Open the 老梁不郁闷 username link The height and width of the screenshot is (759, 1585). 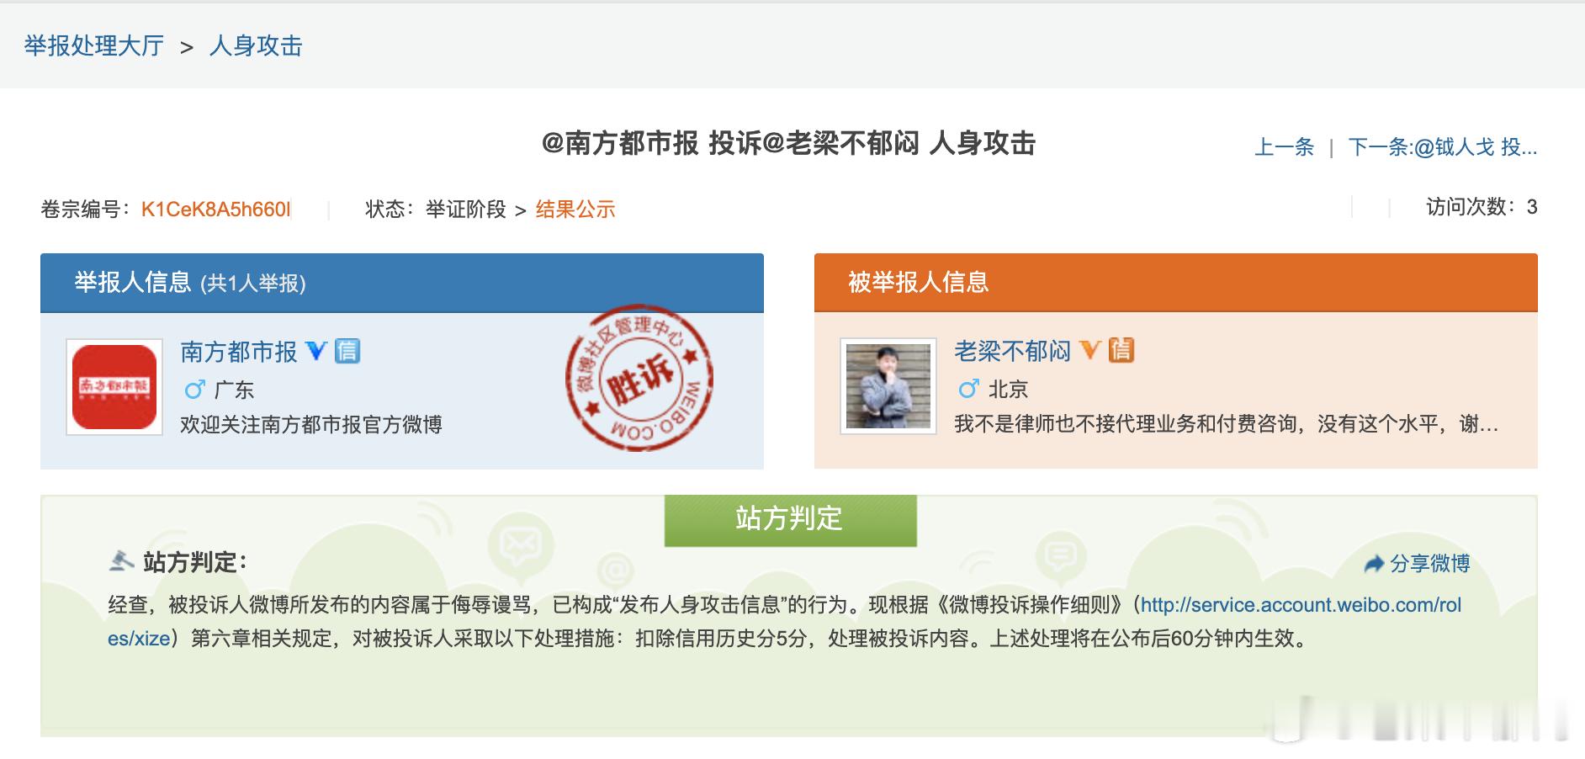1013,351
